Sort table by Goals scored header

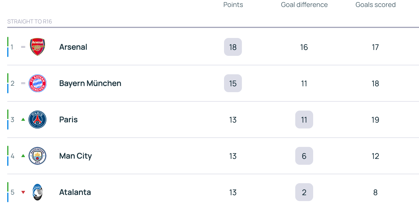(375, 5)
